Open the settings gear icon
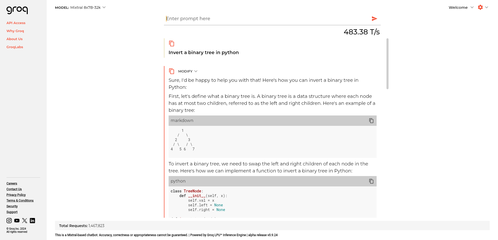 (480, 8)
